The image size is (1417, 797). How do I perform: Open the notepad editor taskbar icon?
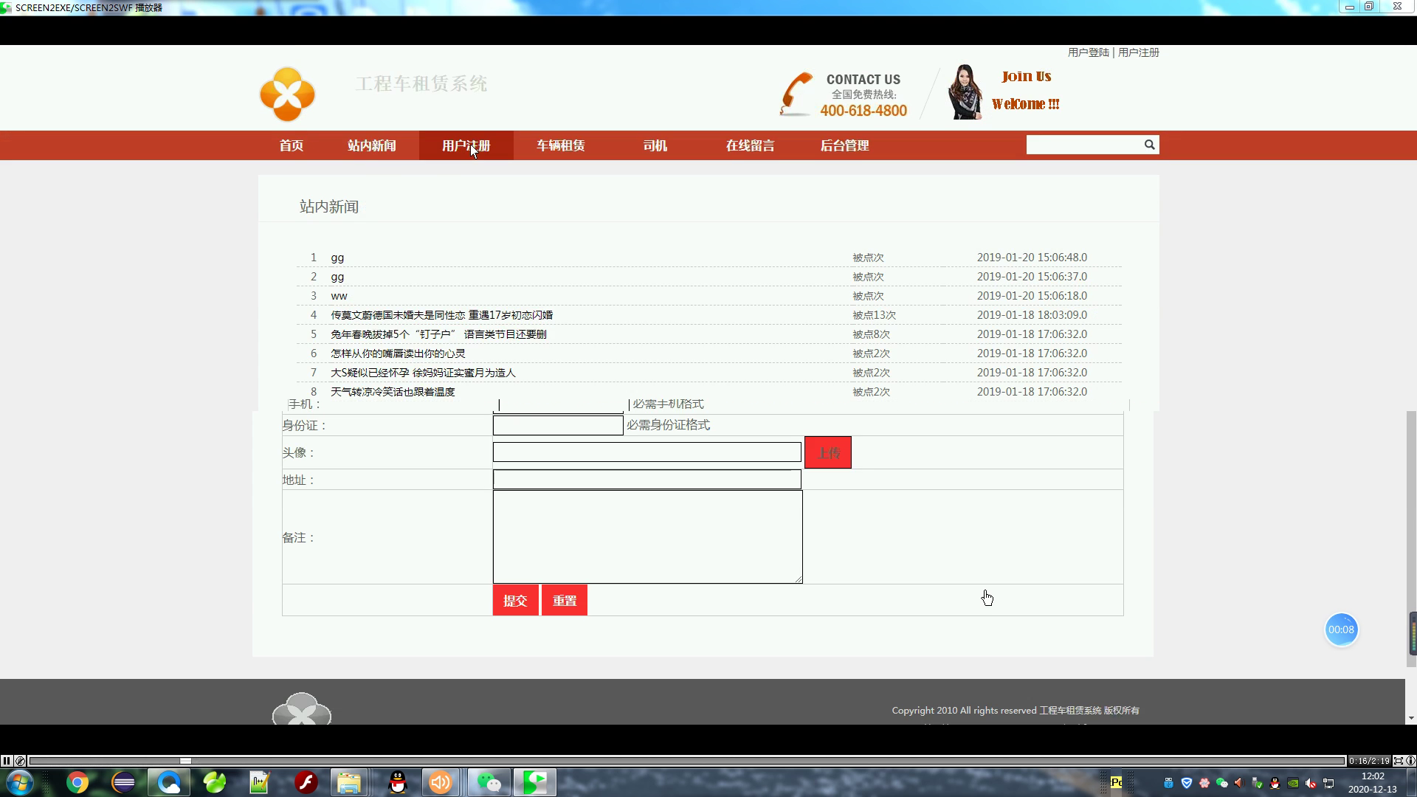(260, 782)
